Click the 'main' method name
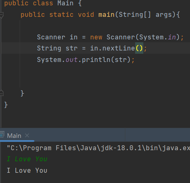This screenshot has width=190, height=183. point(106,15)
